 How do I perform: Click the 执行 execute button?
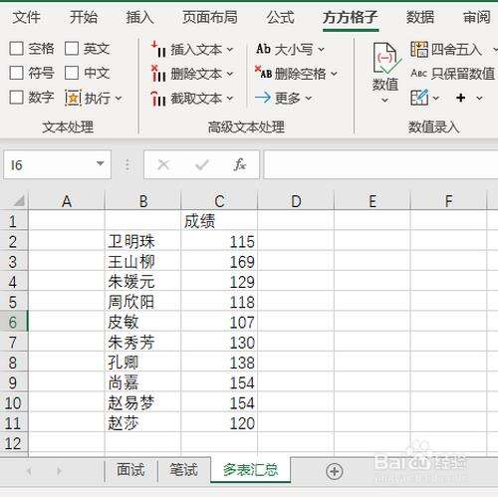click(x=94, y=99)
